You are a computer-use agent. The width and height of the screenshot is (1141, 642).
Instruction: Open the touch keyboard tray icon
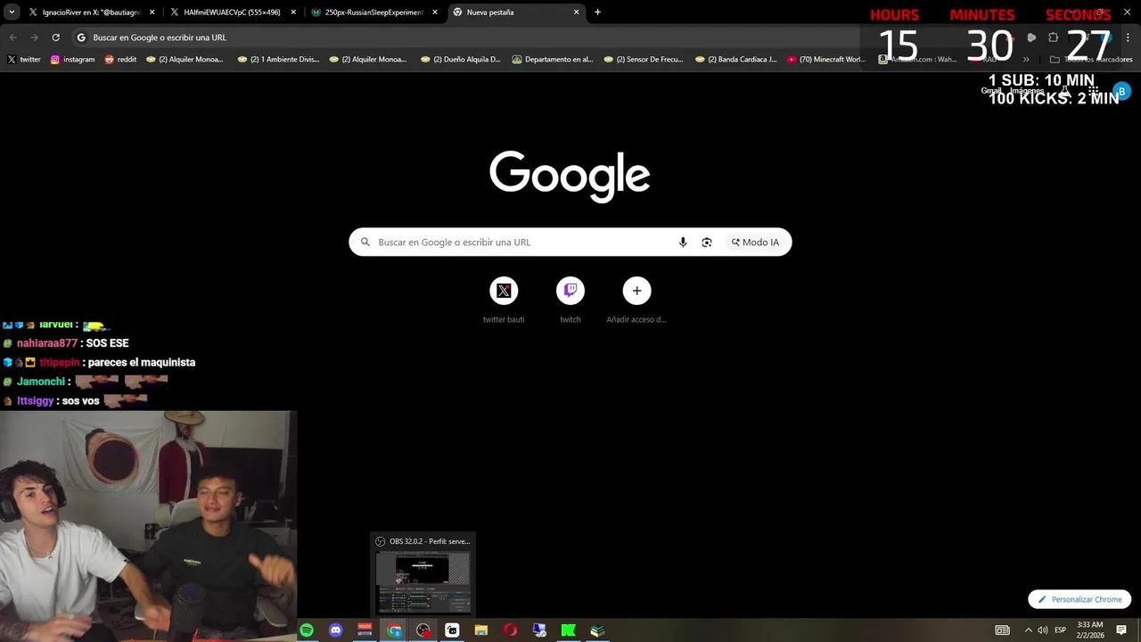tap(1003, 630)
